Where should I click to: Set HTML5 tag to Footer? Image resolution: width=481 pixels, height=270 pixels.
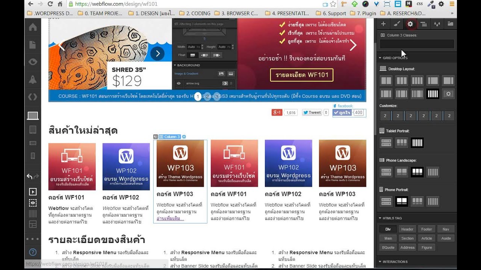(x=427, y=229)
